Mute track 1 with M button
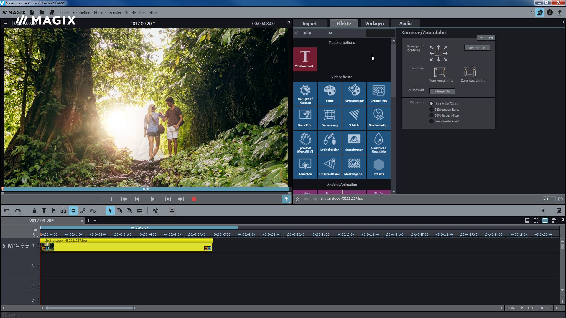 point(10,246)
